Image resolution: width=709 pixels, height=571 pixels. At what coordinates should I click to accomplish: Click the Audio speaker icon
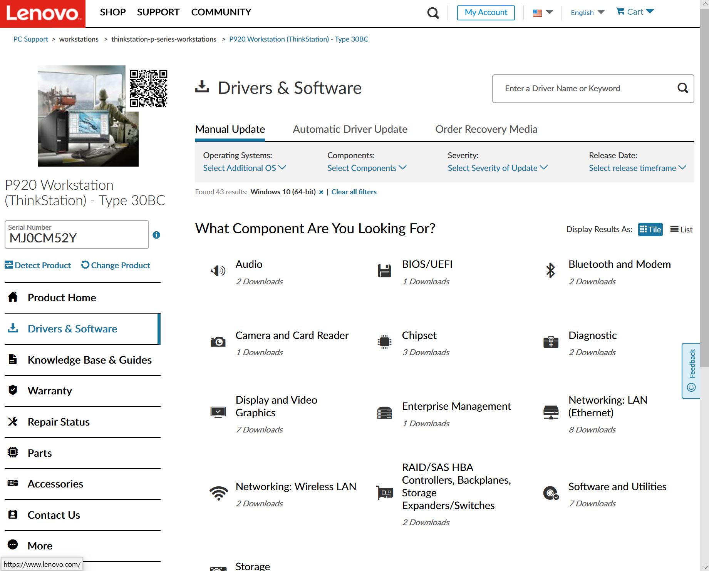(218, 271)
